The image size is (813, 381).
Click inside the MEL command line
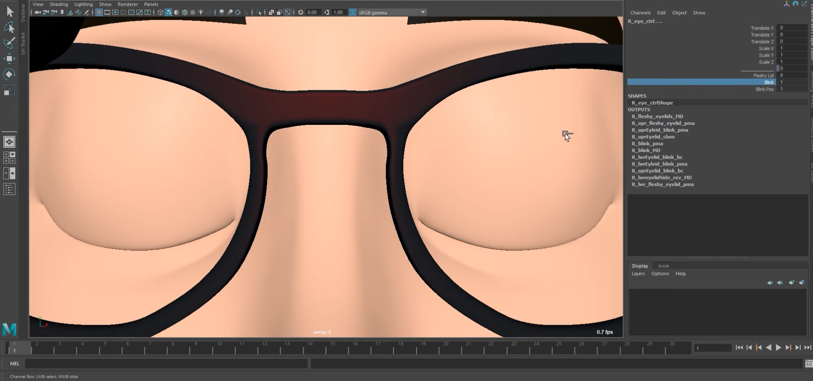click(x=165, y=364)
